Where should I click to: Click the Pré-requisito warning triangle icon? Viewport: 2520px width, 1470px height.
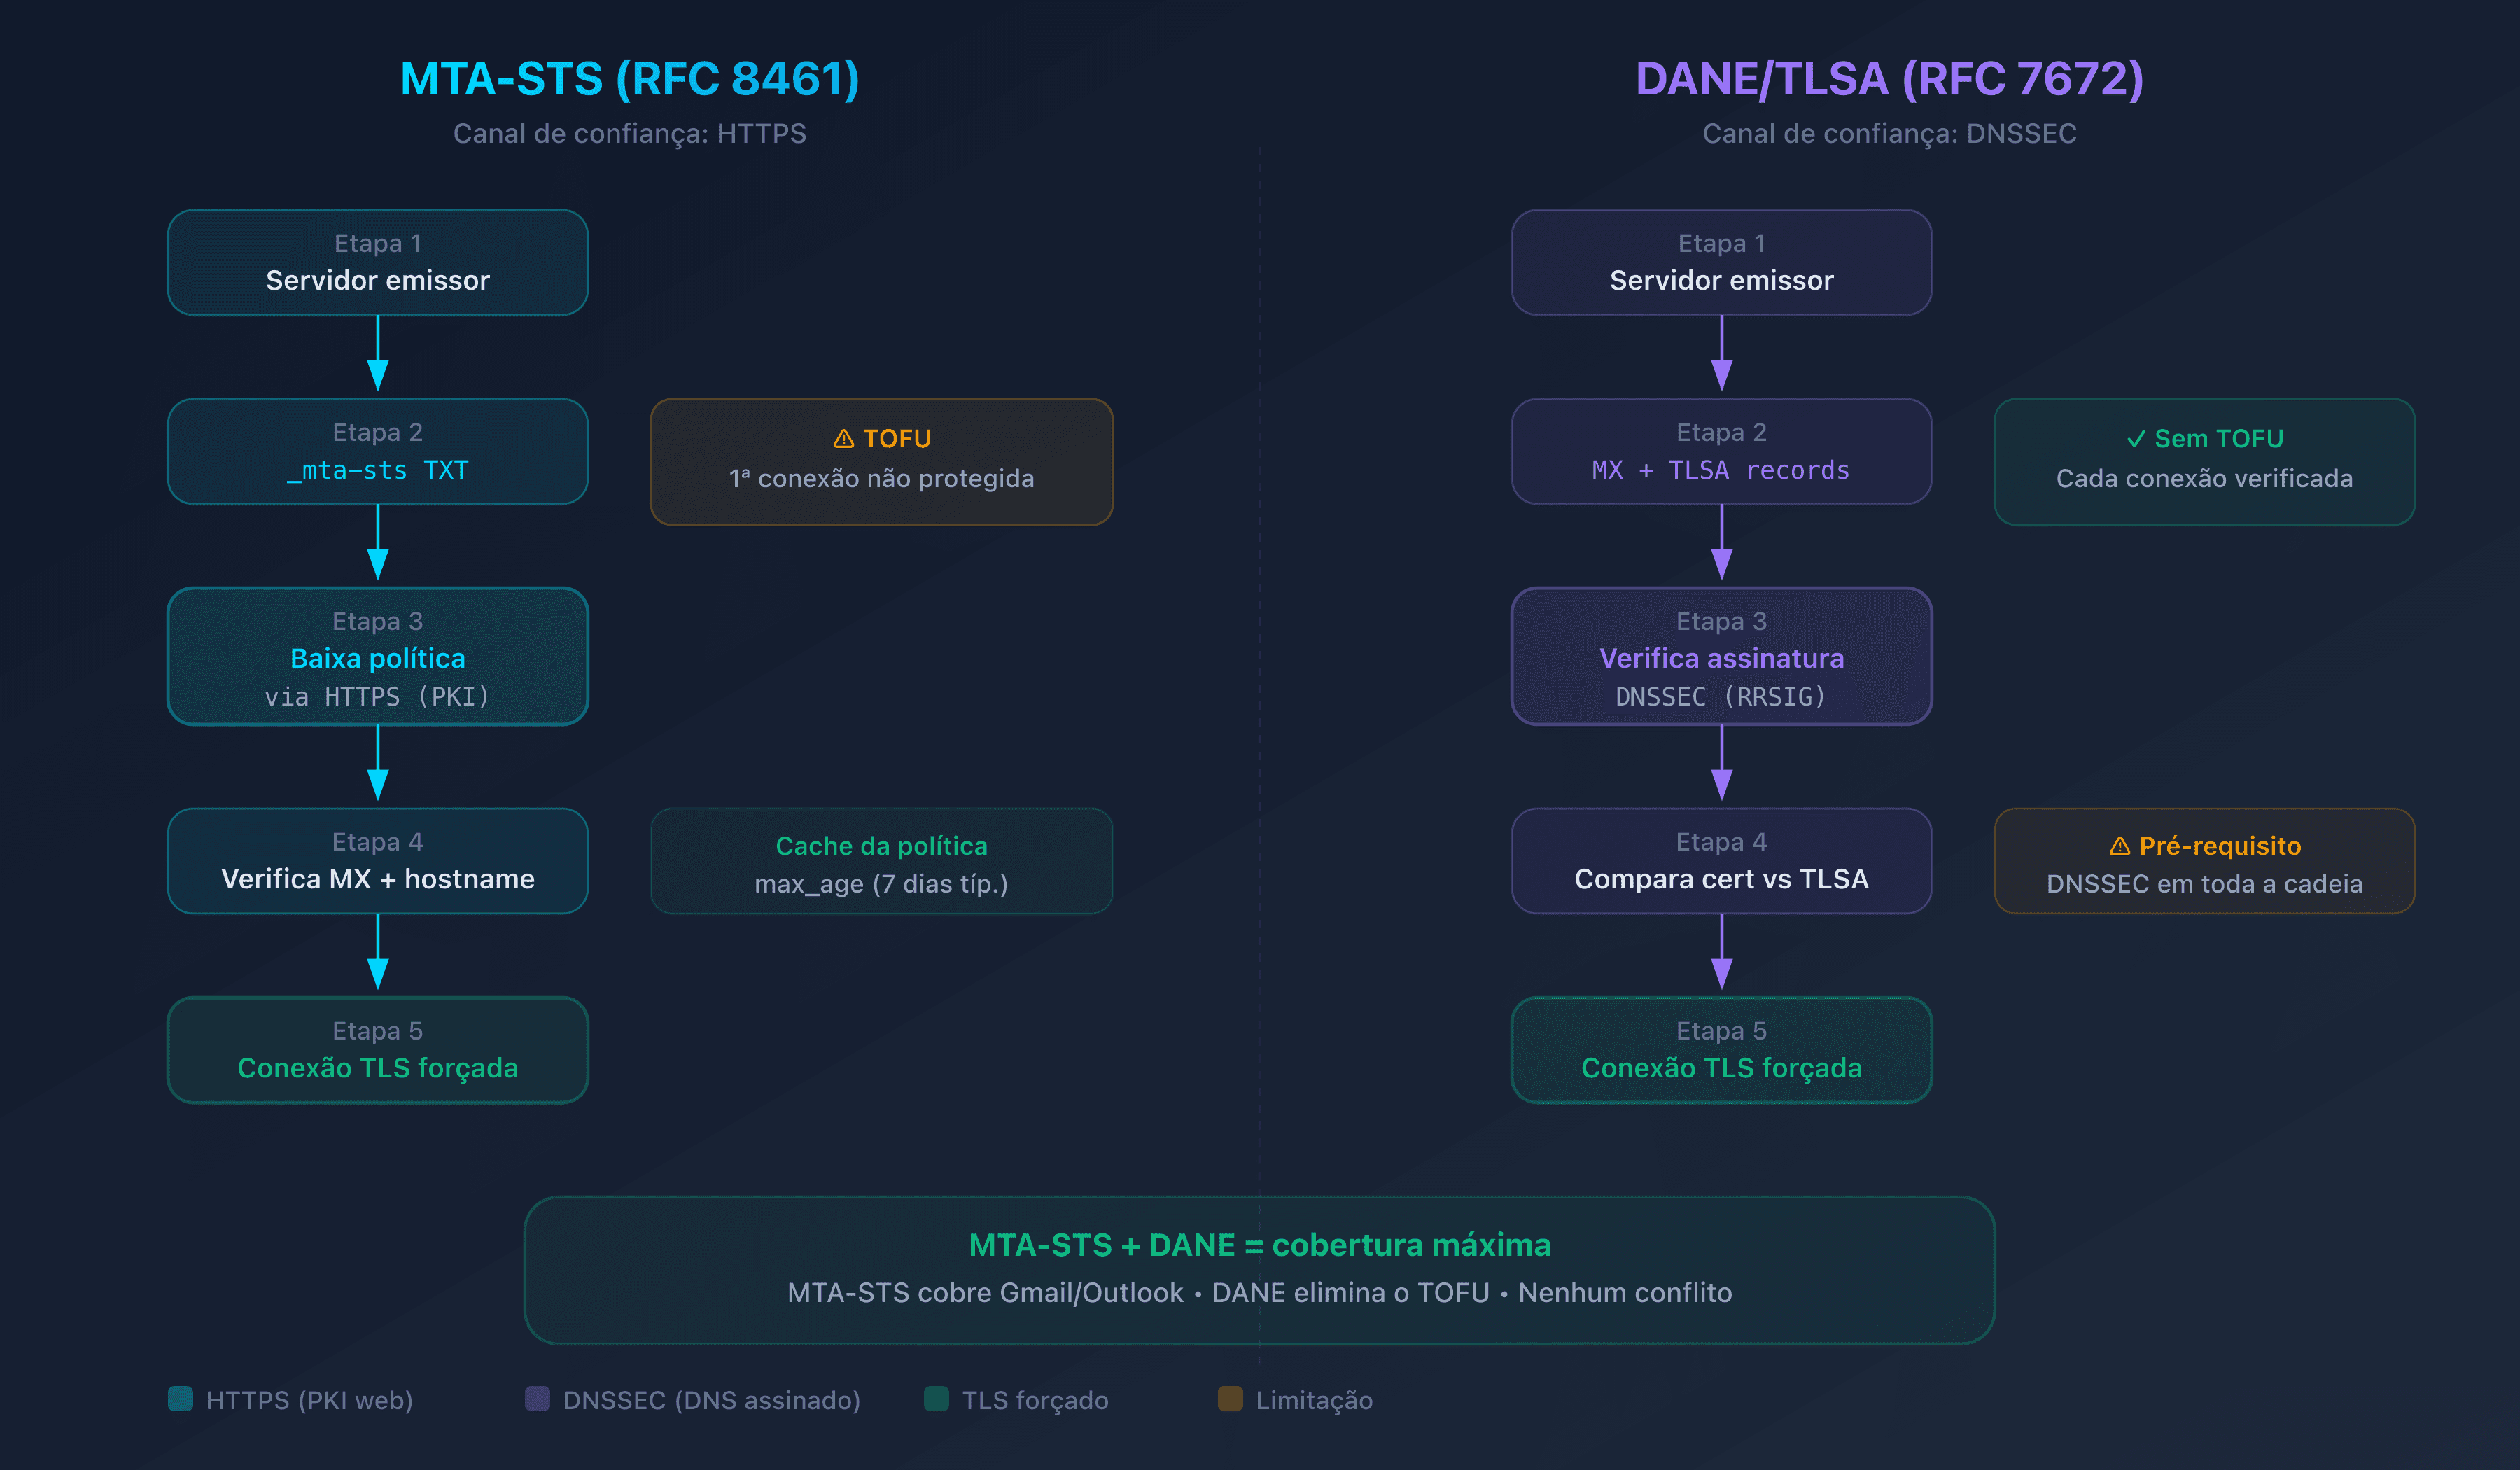2122,846
